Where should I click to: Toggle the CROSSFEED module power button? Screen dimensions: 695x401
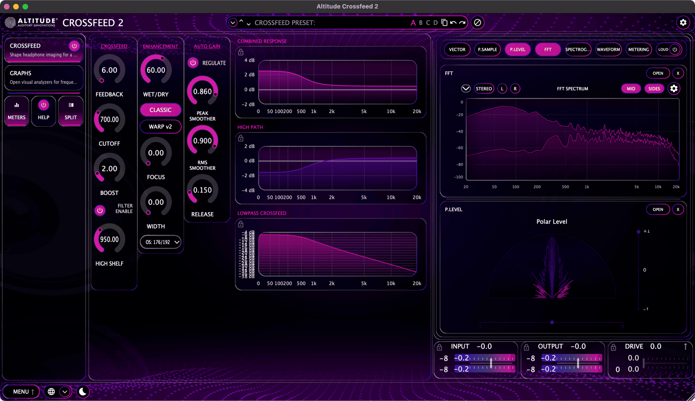click(x=74, y=46)
